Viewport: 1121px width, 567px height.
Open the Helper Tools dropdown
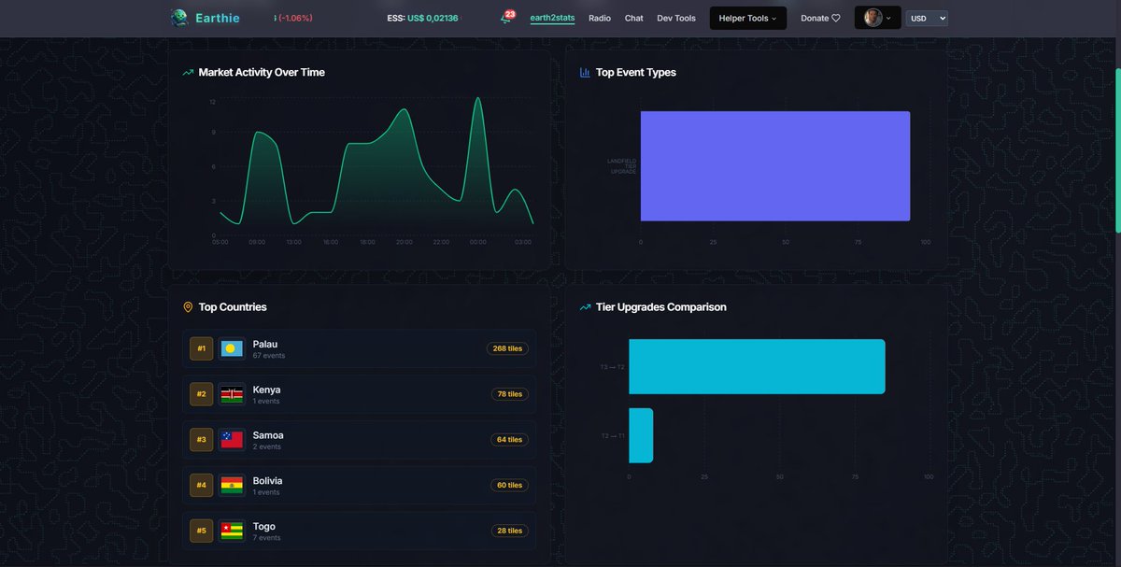pos(747,18)
